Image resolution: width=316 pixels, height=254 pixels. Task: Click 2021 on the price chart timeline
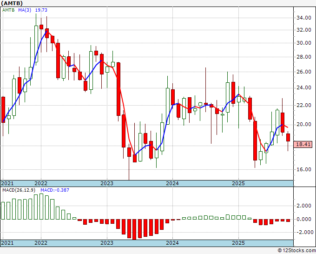tap(7, 183)
